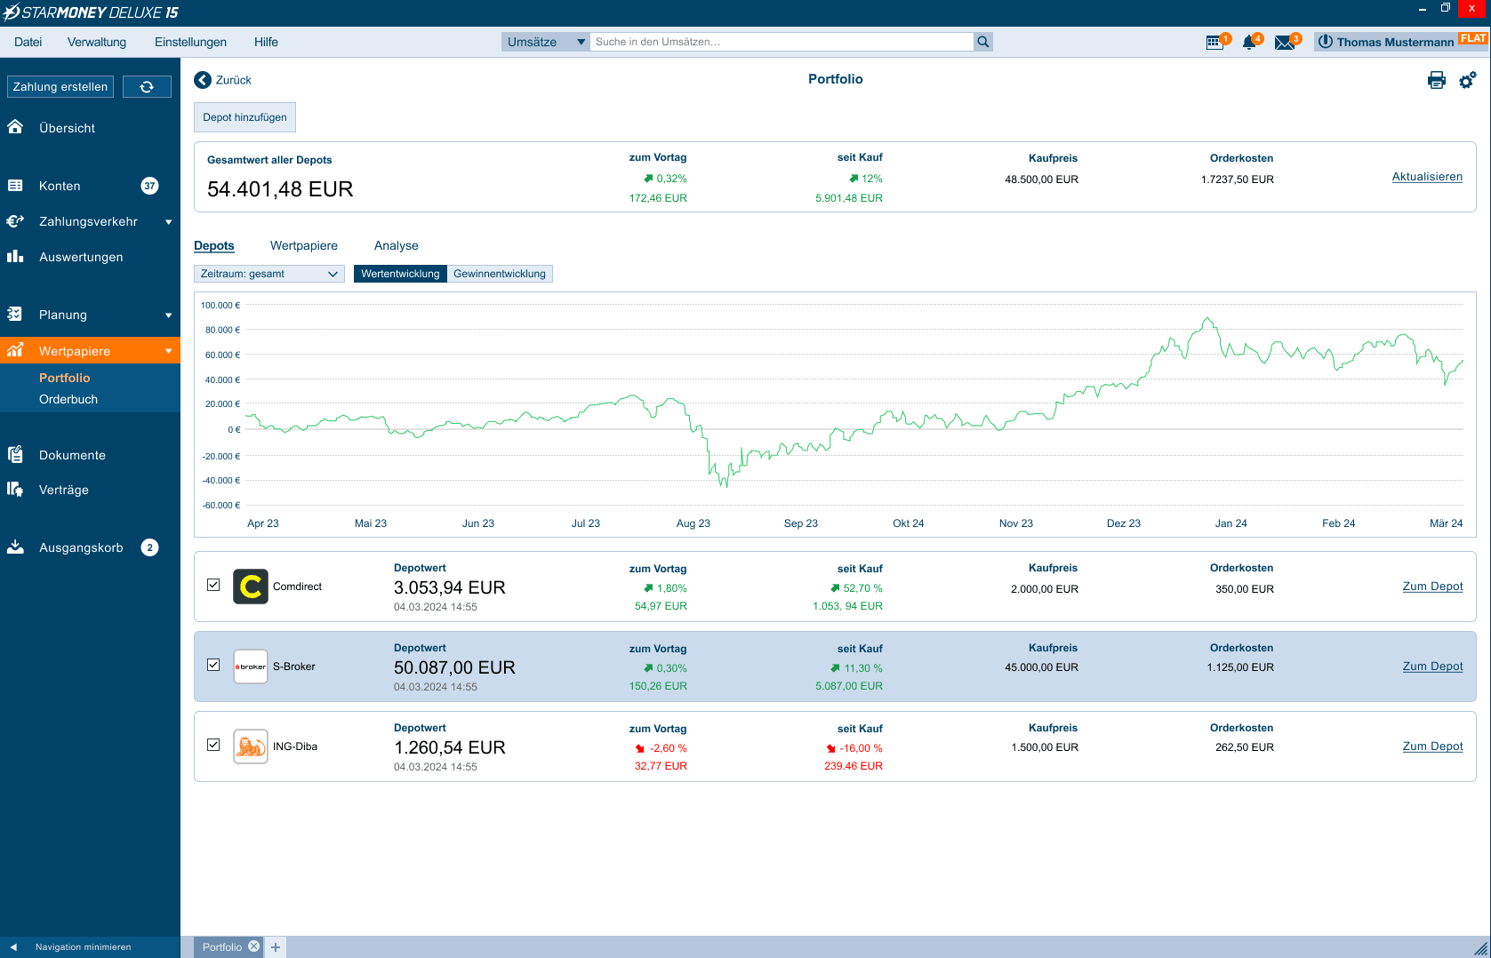
Task: Open Zum Depot link for ING-Diba
Action: coord(1432,746)
